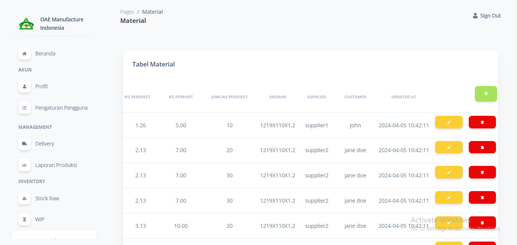Click the Pengaturan Pengguna list icon
517x245 pixels.
(24, 108)
